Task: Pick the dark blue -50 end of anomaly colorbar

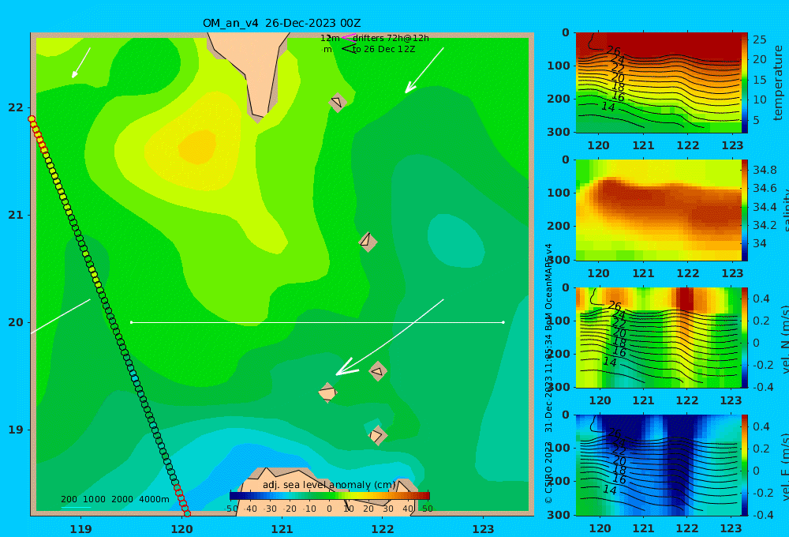Action: pos(233,496)
